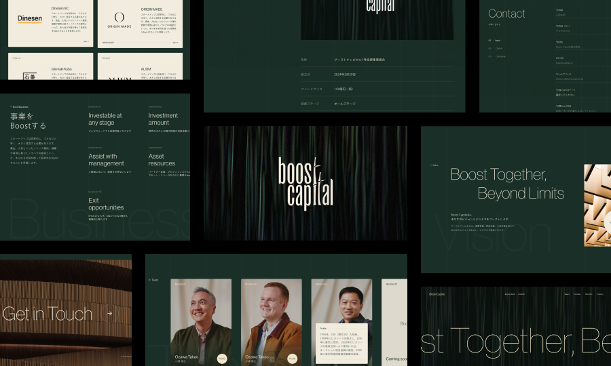Screen dimensions: 611x366
Task: Open the brown-jacket member's photo card
Action: coord(271,322)
